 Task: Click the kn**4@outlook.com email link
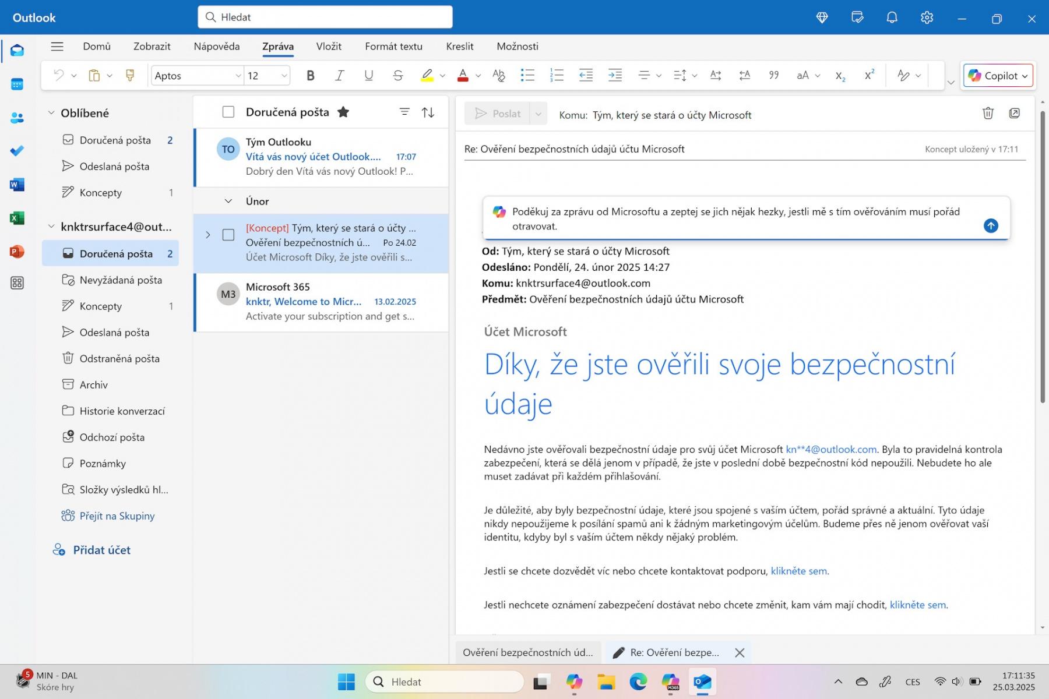tap(831, 449)
